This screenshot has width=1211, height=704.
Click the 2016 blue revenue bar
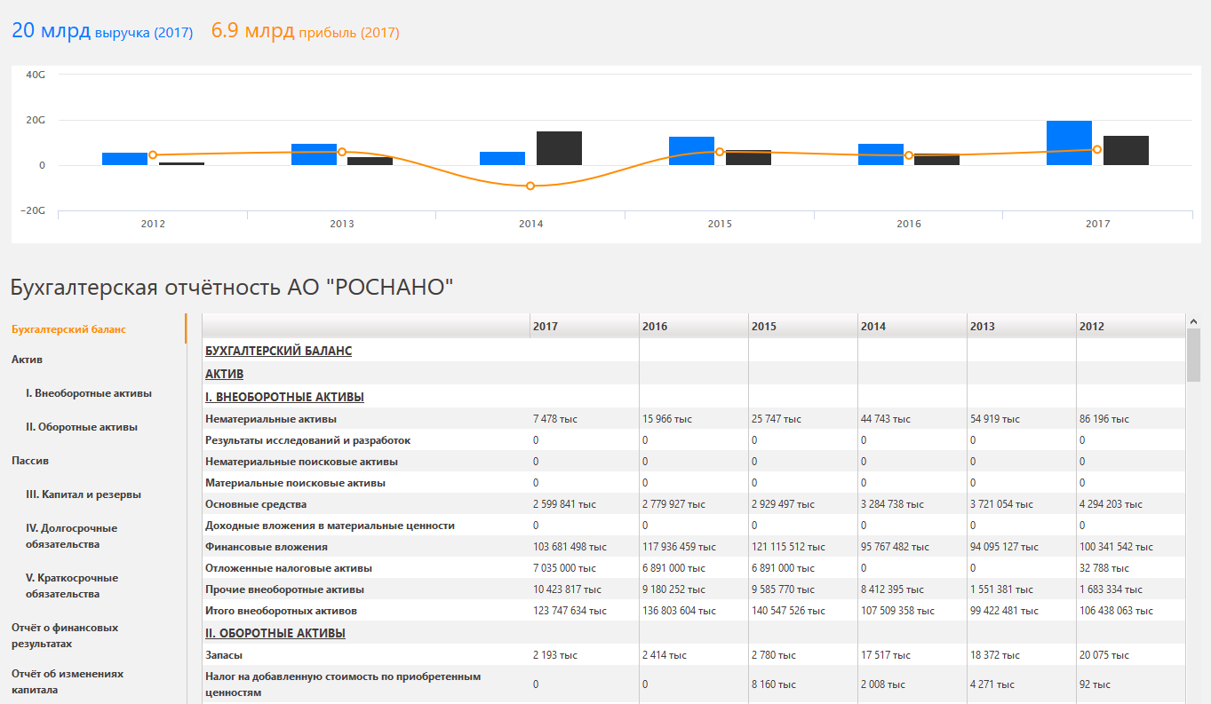pos(880,154)
